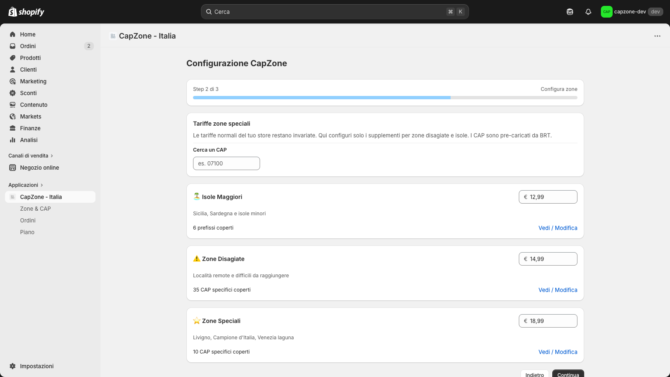Expand Applicazioni section
This screenshot has height=377, width=670.
tap(26, 185)
